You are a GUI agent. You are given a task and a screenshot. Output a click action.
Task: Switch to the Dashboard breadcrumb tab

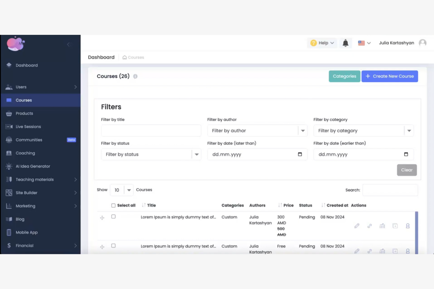(101, 57)
